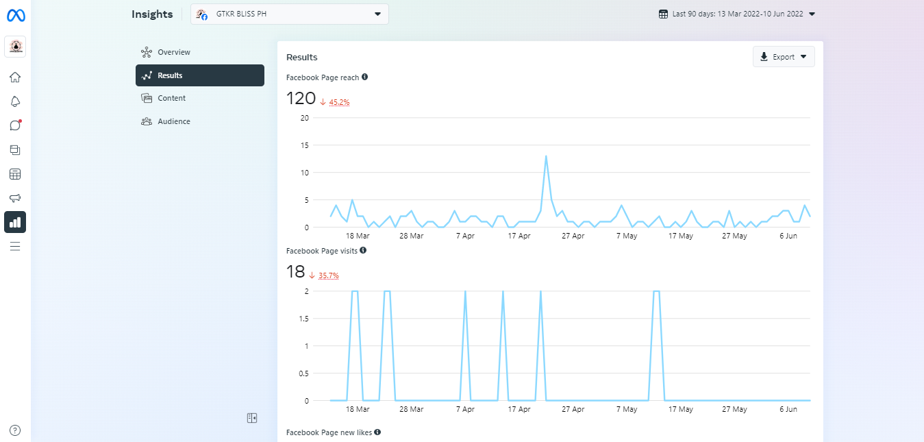This screenshot has width=924, height=442.
Task: Open the Audience section
Action: pyautogui.click(x=174, y=121)
